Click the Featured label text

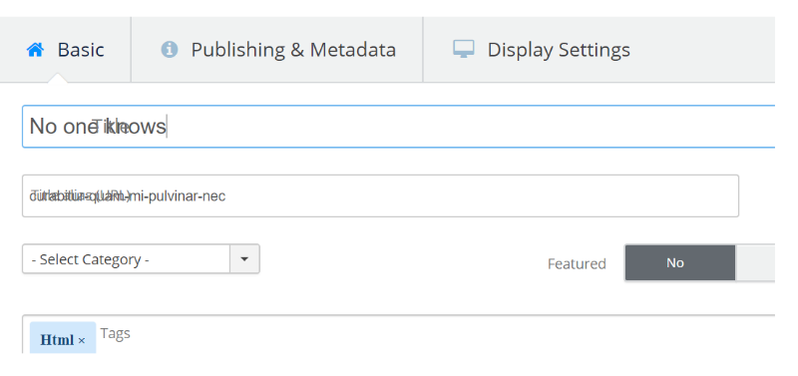coord(577,264)
